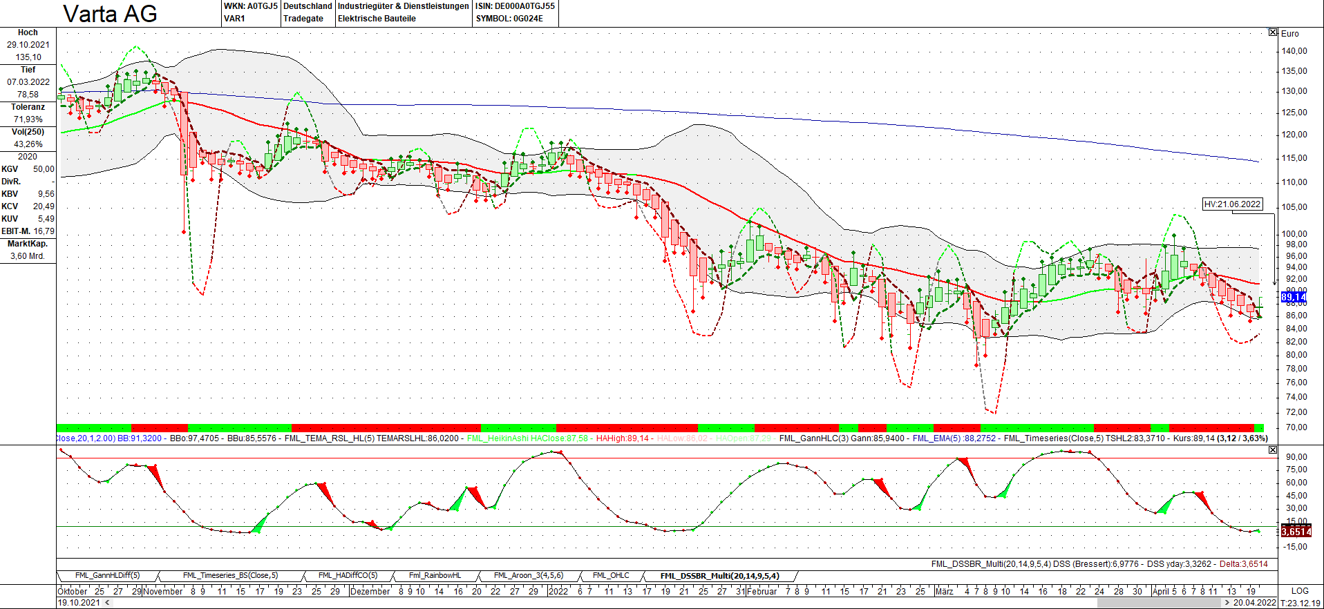Viewport: 1324px width, 609px height.
Task: Open the FML_Timeseries_BS(Close,5) tab
Action: (230, 576)
